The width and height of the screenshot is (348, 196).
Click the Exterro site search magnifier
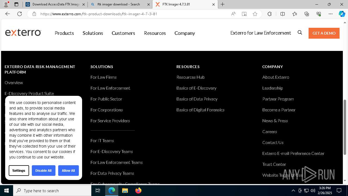point(300,33)
